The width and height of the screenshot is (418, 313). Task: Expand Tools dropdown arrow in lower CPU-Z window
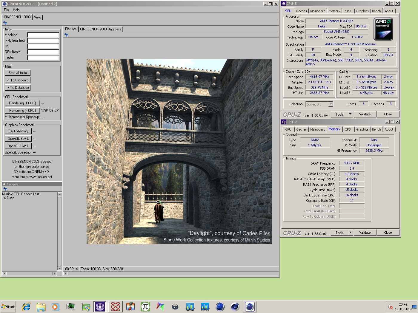(x=351, y=233)
